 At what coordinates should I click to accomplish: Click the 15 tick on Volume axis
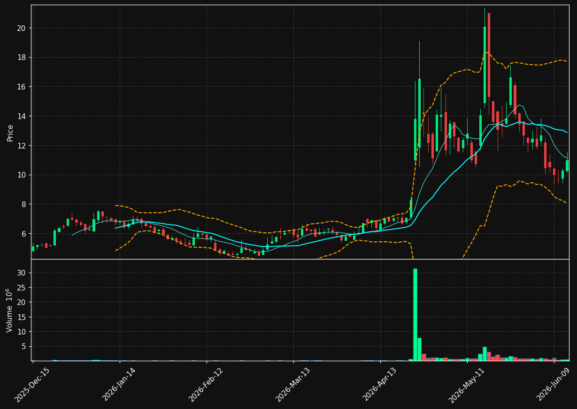pos(21,317)
